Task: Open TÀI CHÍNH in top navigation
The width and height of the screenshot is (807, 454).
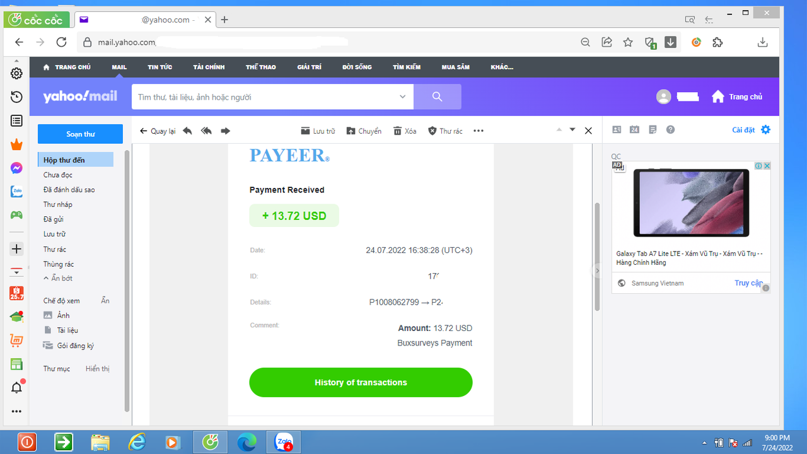Action: [209, 67]
